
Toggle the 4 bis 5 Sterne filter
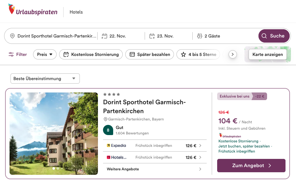pyautogui.click(x=198, y=54)
